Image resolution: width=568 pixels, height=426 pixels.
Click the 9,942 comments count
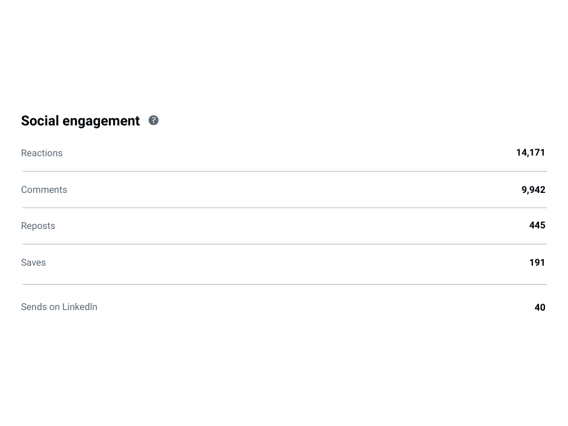533,190
